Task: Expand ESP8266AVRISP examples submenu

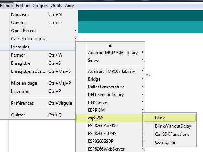Action: click(110, 126)
